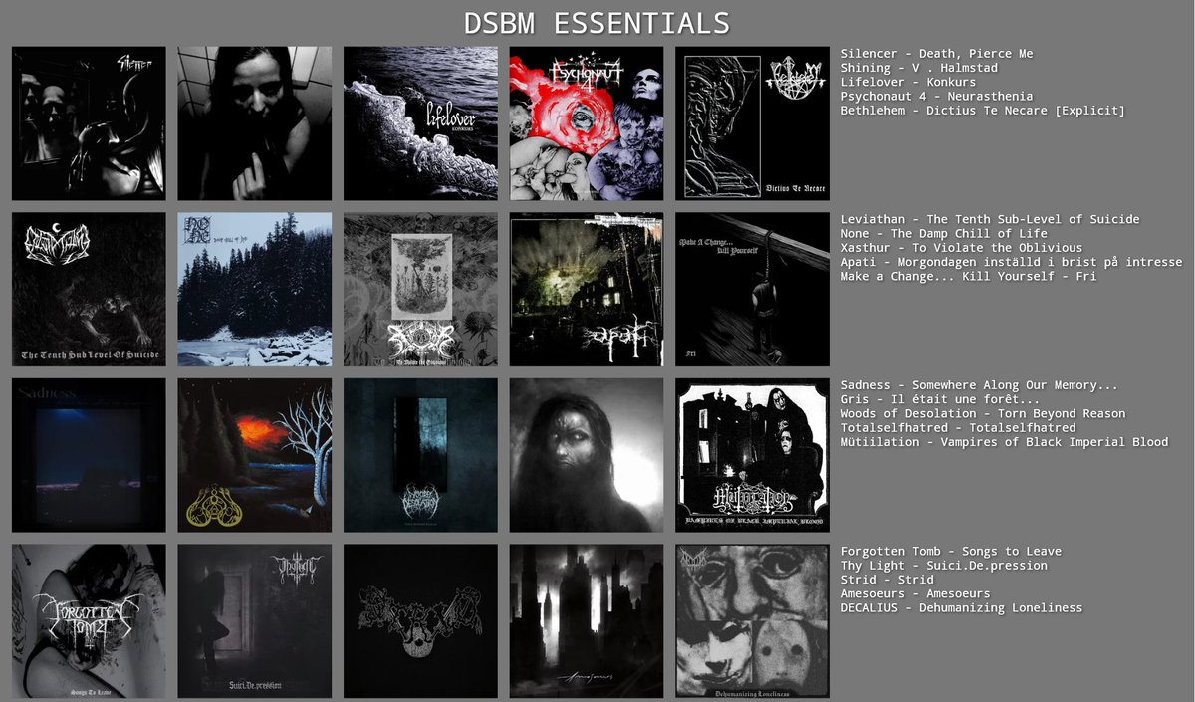Click 'Leviathan - The Tenth Sub-Level of Suicide'
Image resolution: width=1195 pixels, height=702 pixels.
coord(991,219)
